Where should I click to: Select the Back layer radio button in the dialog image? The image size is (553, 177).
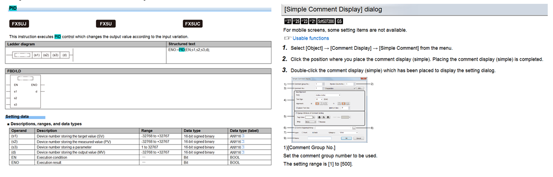[x=313, y=133]
